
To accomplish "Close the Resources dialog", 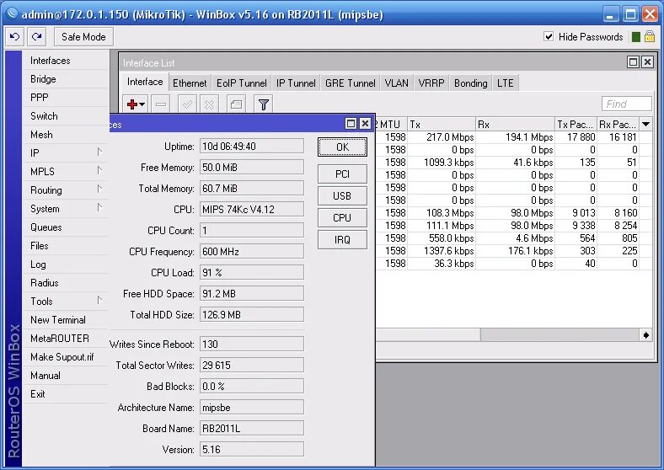I will point(365,124).
